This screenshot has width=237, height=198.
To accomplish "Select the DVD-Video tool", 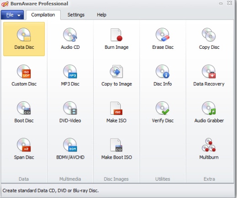I will [x=70, y=112].
